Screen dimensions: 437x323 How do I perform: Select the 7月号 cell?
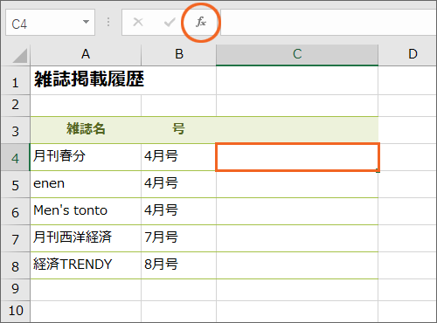(x=179, y=238)
